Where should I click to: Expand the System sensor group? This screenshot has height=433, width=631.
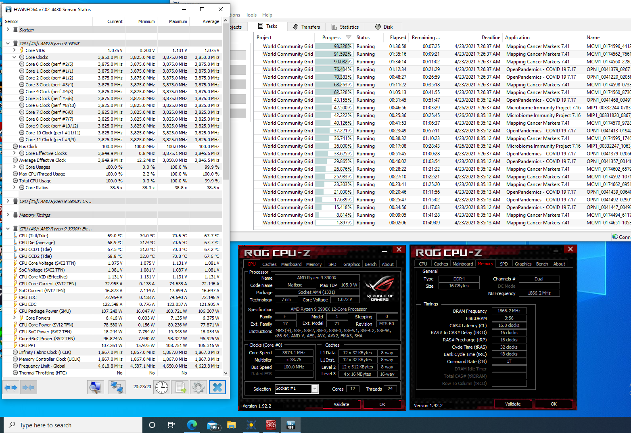coord(8,29)
